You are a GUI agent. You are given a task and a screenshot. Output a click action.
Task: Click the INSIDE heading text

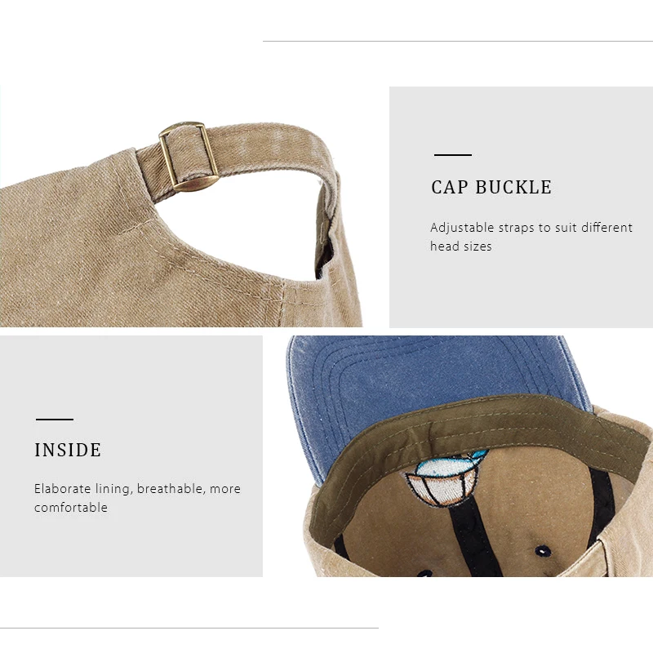coord(68,451)
